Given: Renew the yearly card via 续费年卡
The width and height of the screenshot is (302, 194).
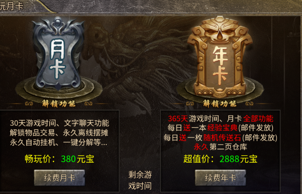Looking at the screenshot, I should tap(220, 178).
